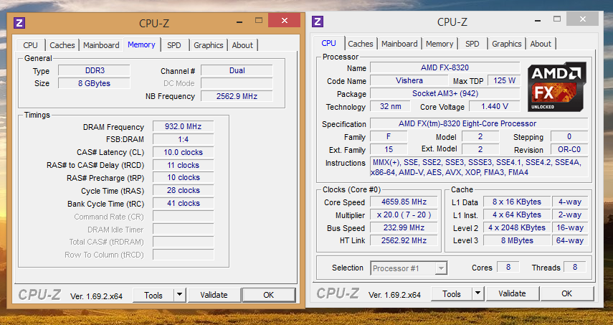
Task: Click the Socket AM3+ (942) package value
Action: 445,93
